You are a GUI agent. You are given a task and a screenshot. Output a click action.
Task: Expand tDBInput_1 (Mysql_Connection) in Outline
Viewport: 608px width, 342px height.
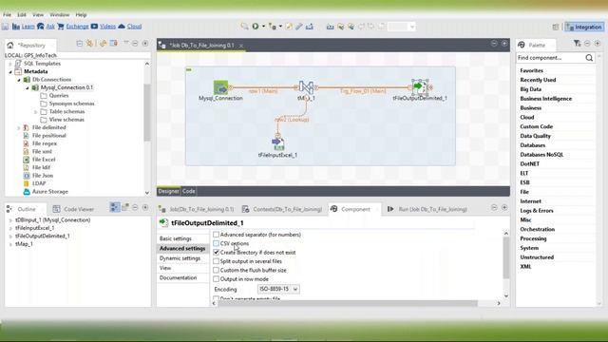[x=10, y=219]
